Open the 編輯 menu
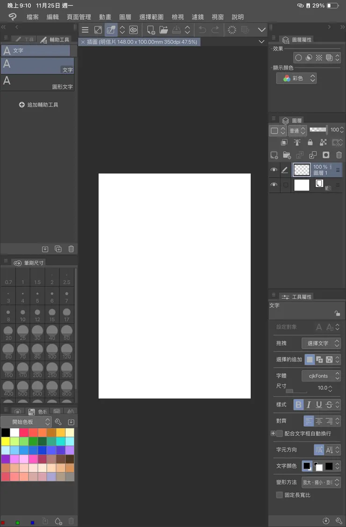 tap(52, 17)
